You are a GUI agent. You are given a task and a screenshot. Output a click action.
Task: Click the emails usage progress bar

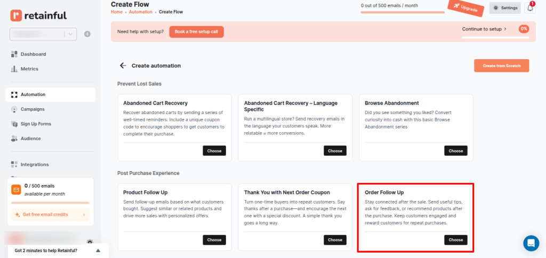(403, 12)
